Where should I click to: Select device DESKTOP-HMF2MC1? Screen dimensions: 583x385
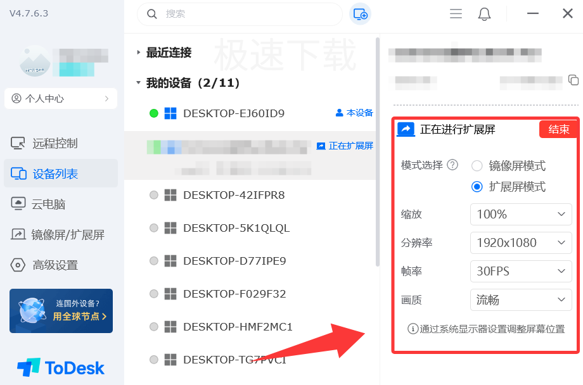coord(250,327)
